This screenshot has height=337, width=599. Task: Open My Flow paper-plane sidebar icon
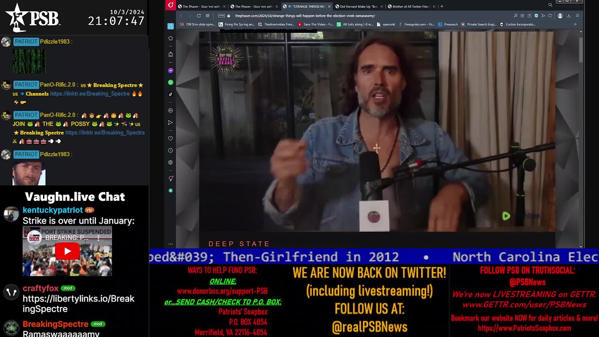coord(170,123)
